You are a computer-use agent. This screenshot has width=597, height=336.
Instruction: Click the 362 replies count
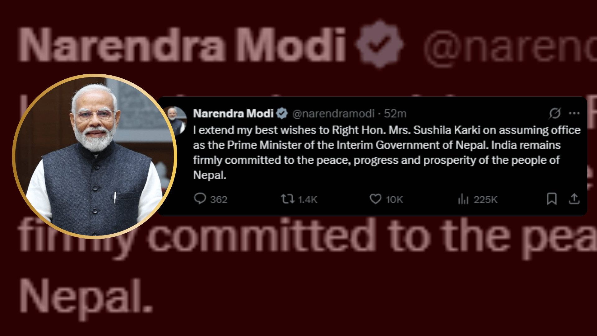pyautogui.click(x=219, y=199)
